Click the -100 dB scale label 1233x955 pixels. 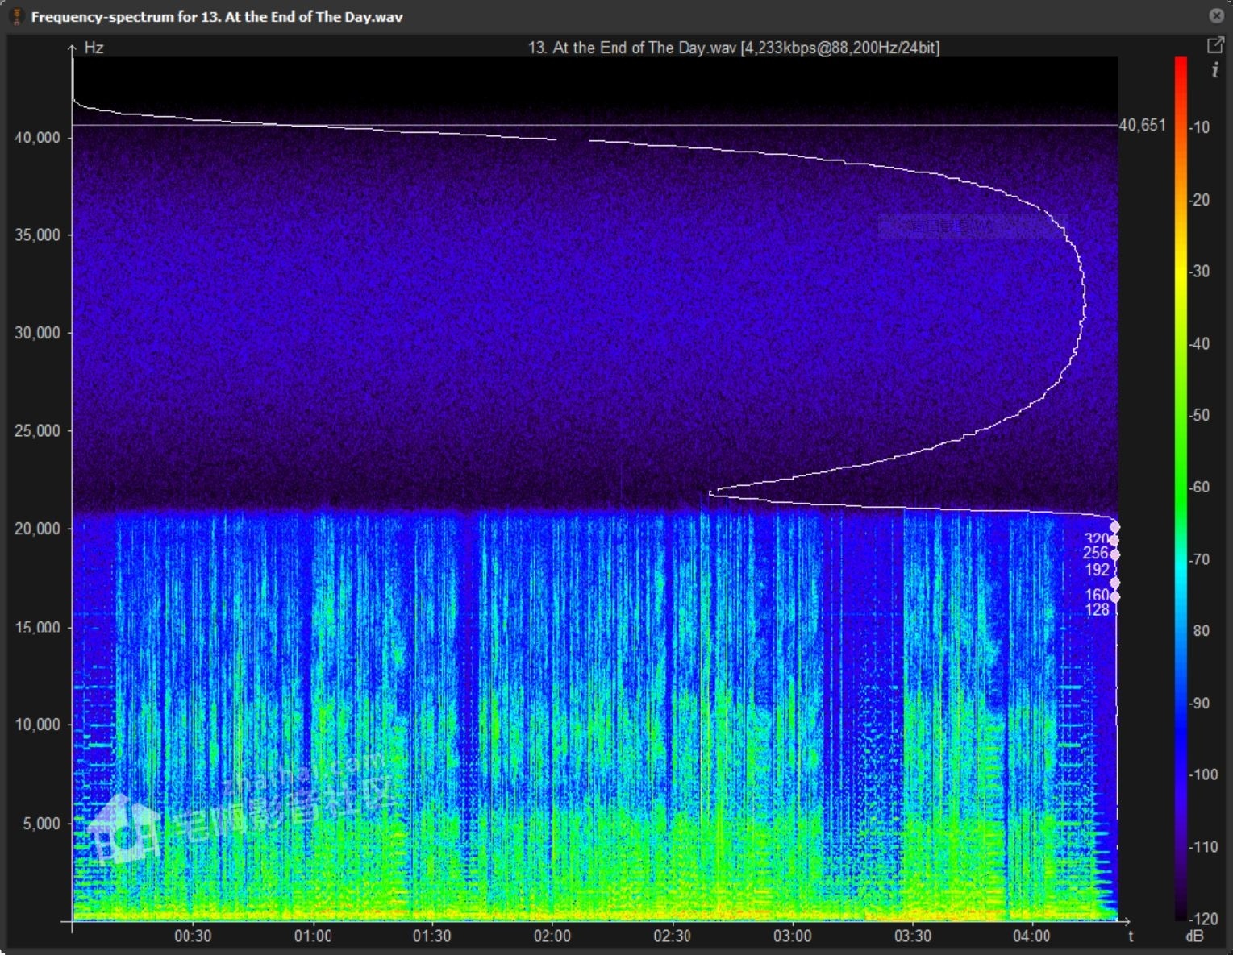point(1203,774)
